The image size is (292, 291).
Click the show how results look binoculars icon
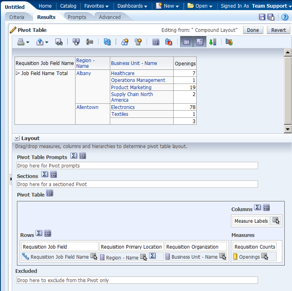(x=59, y=42)
